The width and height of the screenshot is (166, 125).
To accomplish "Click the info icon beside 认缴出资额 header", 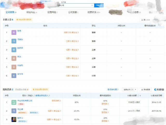I will (x=138, y=95).
